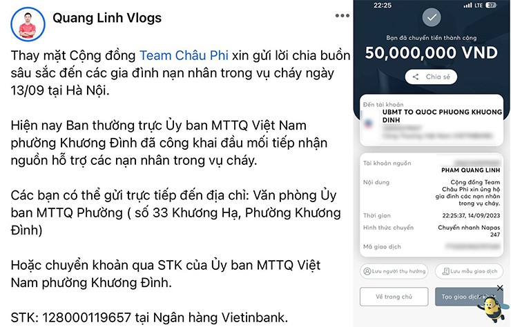Tap Lưu người thụ hưởng button
Viewport: 511px width, 327px height.
pos(394,271)
